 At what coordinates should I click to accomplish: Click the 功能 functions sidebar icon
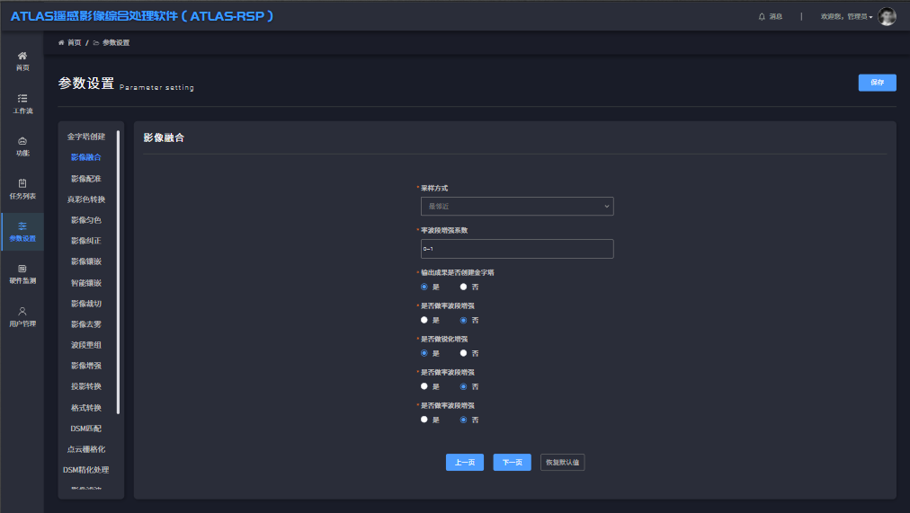[x=22, y=141]
